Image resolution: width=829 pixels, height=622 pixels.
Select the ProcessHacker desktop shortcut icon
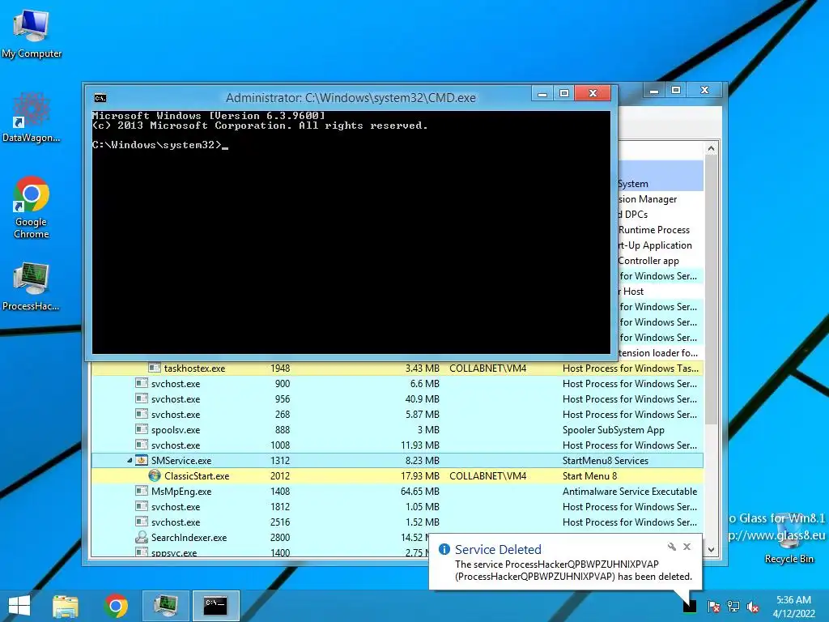[32, 286]
